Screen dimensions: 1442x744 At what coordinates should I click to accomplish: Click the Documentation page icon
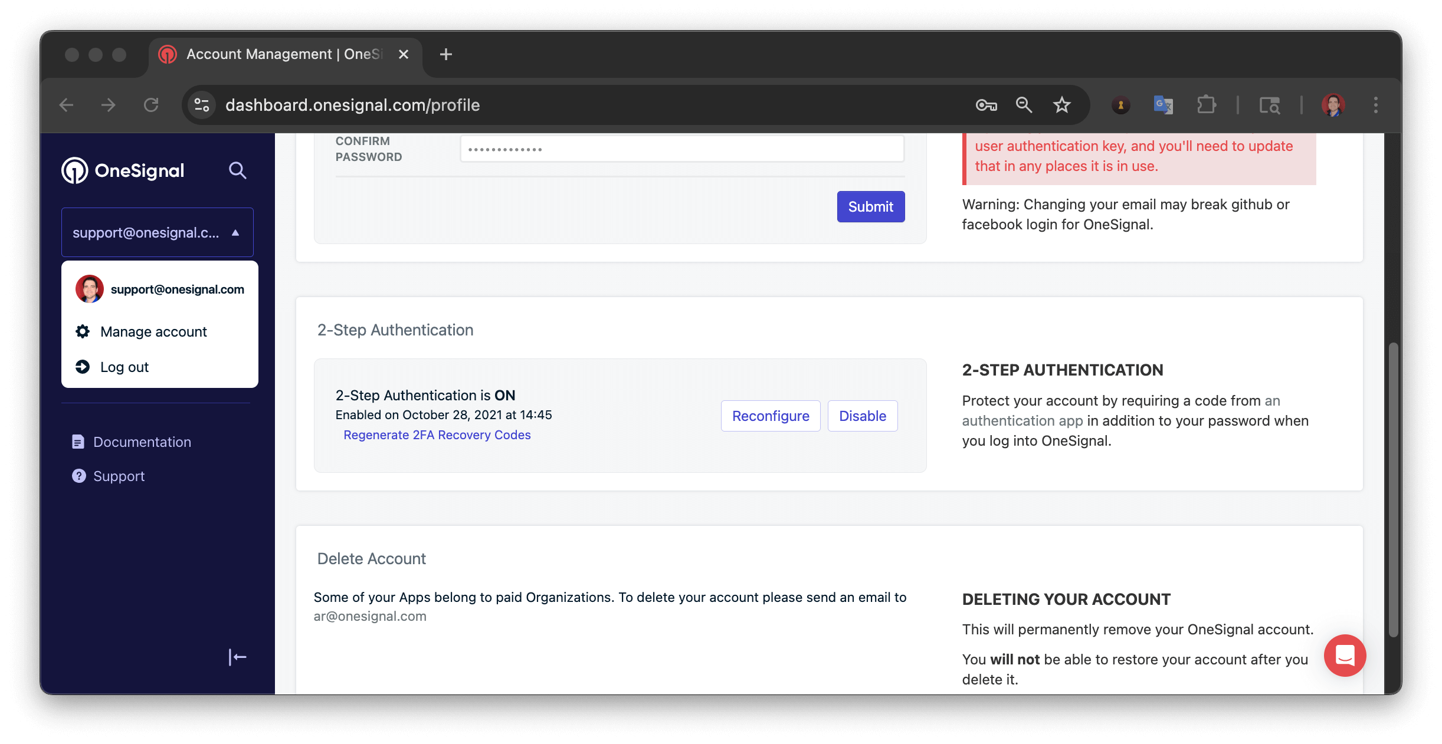78,442
